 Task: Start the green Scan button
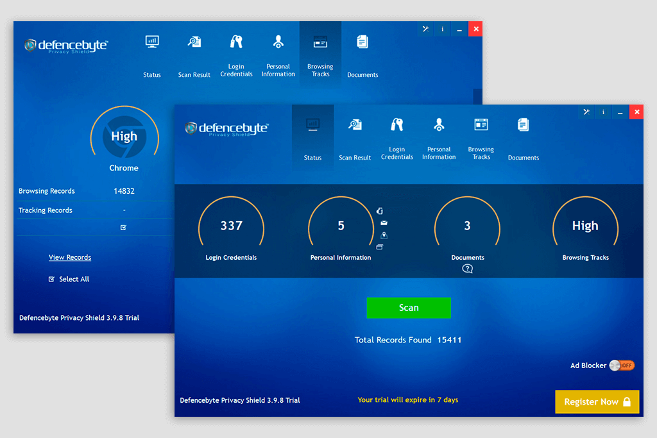(x=409, y=308)
